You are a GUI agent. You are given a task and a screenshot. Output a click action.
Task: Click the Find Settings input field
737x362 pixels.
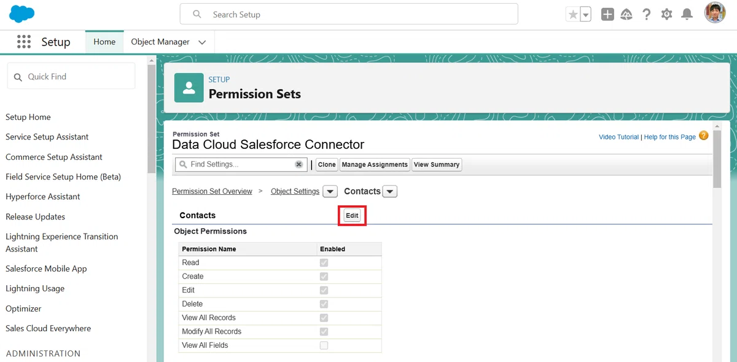241,165
